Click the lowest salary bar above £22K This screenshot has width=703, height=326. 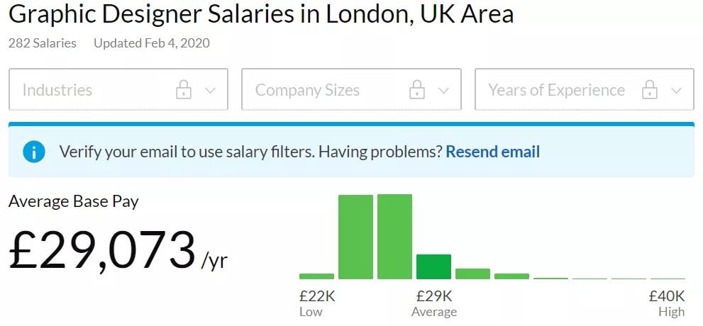(316, 276)
